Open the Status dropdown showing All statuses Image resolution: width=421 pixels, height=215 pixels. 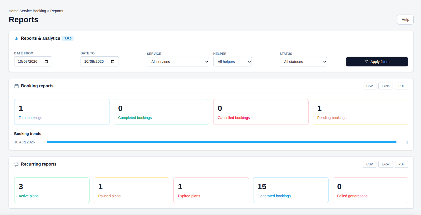click(x=303, y=62)
